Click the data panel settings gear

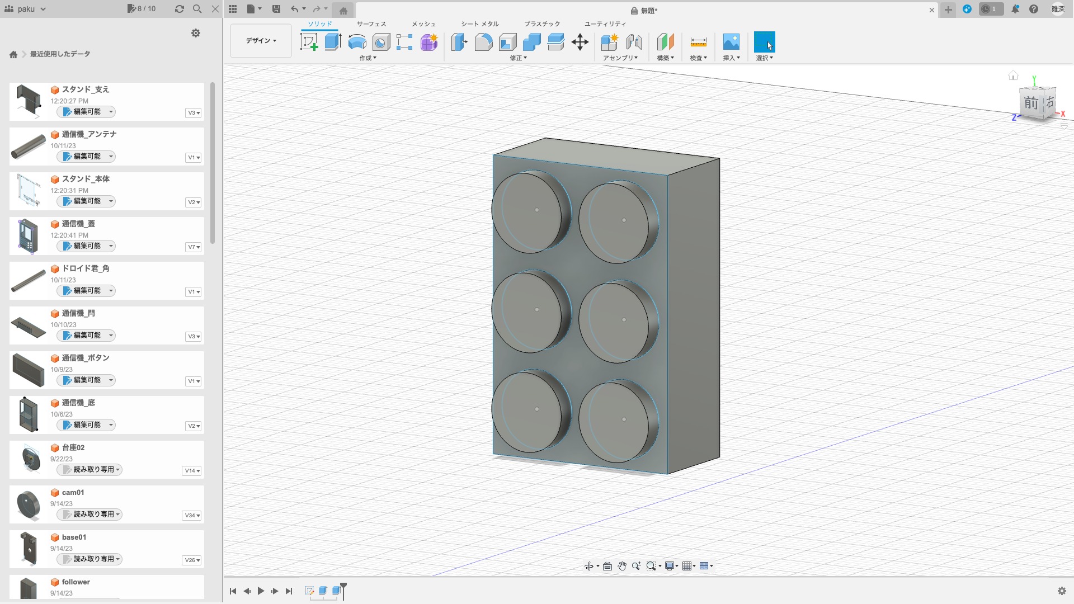pos(196,33)
